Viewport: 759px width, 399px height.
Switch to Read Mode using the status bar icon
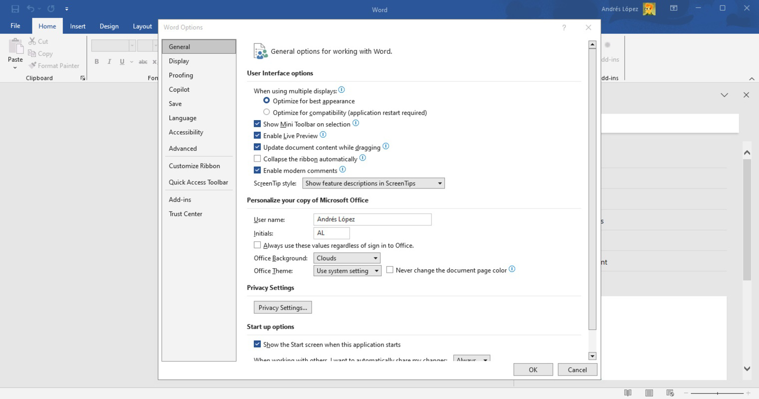click(x=627, y=393)
